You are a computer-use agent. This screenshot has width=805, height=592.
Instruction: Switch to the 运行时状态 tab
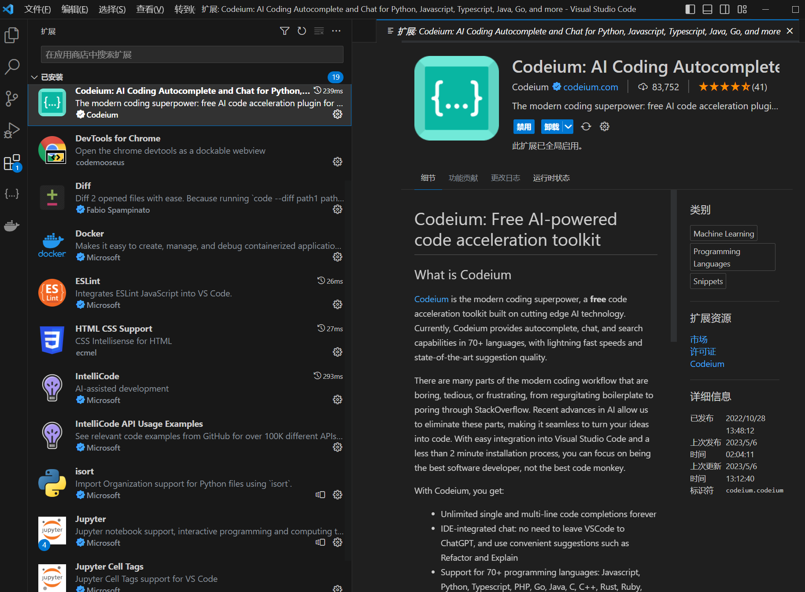click(x=551, y=178)
